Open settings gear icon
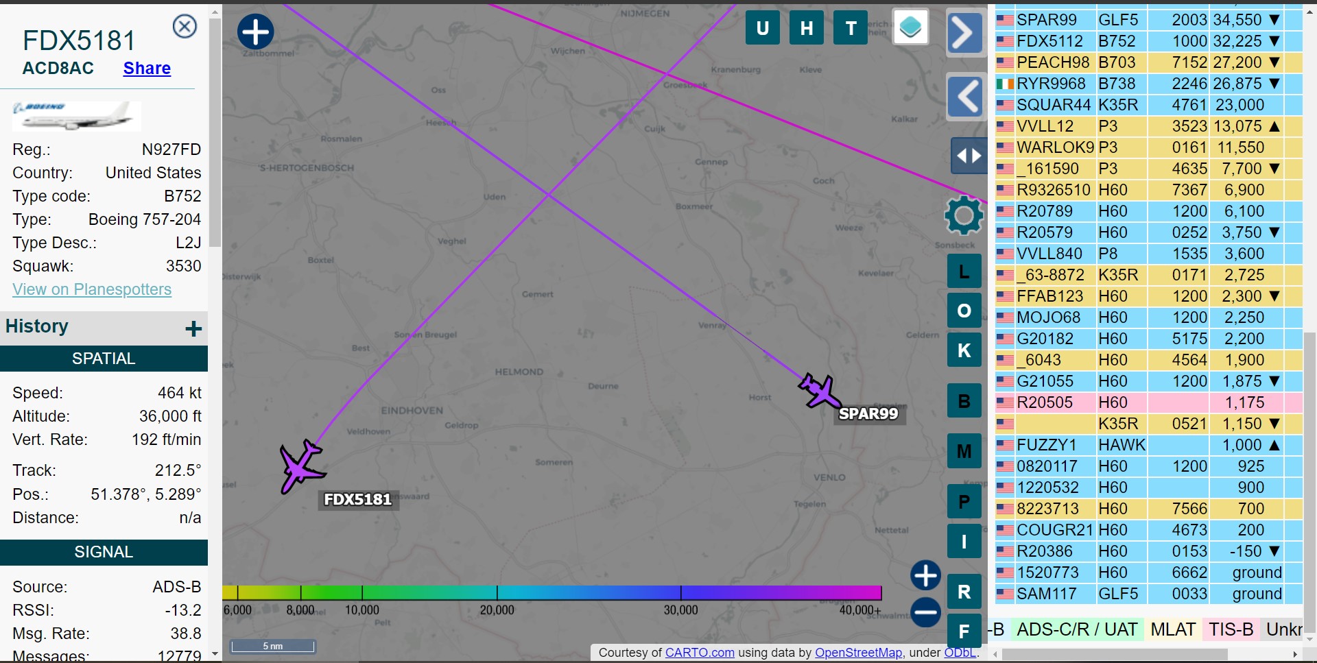1317x663 pixels. (x=964, y=215)
